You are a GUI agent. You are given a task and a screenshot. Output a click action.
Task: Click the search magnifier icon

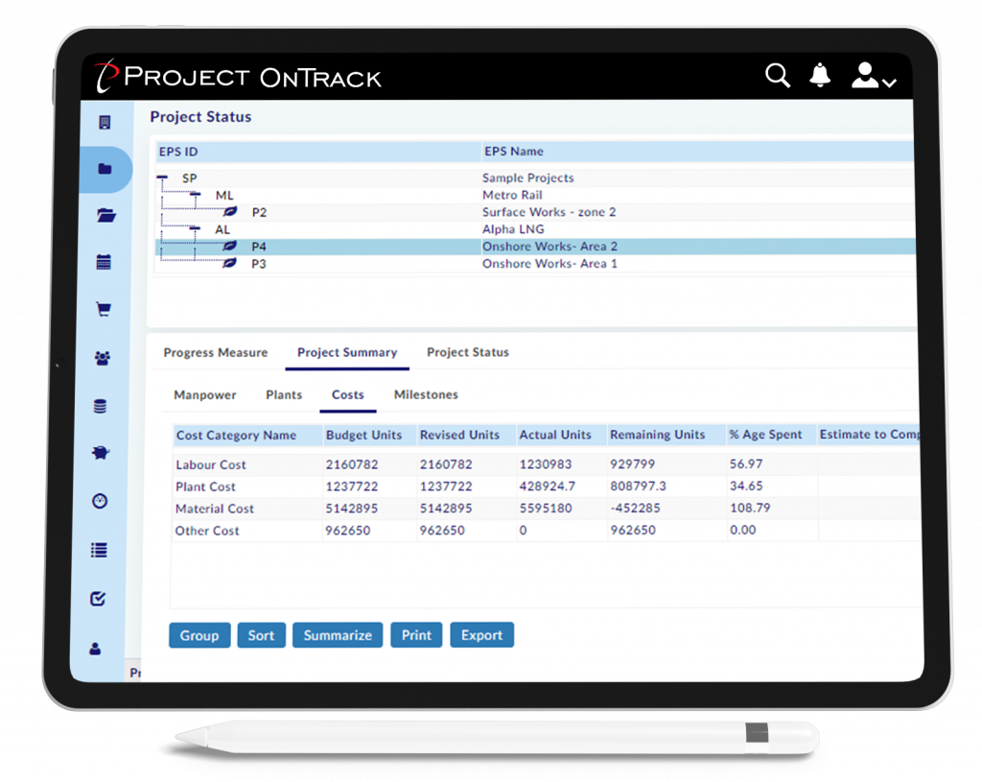pos(777,75)
